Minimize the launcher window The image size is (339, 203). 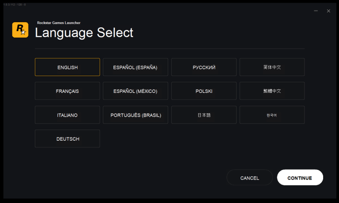click(x=316, y=11)
